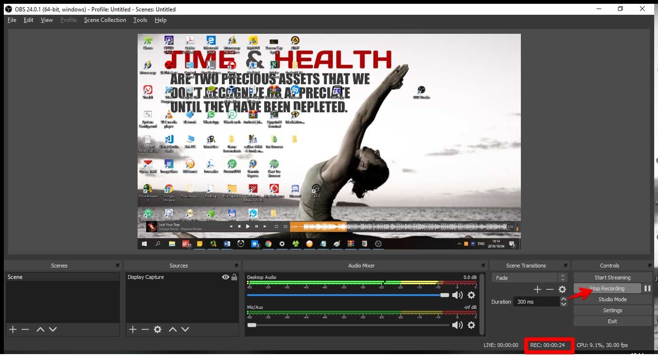The height and width of the screenshot is (356, 658).
Task: Remove the selected scene with minus icon
Action: (25, 329)
